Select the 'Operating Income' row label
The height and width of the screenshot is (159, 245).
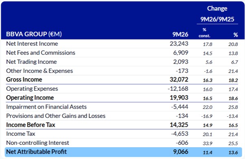30,98
